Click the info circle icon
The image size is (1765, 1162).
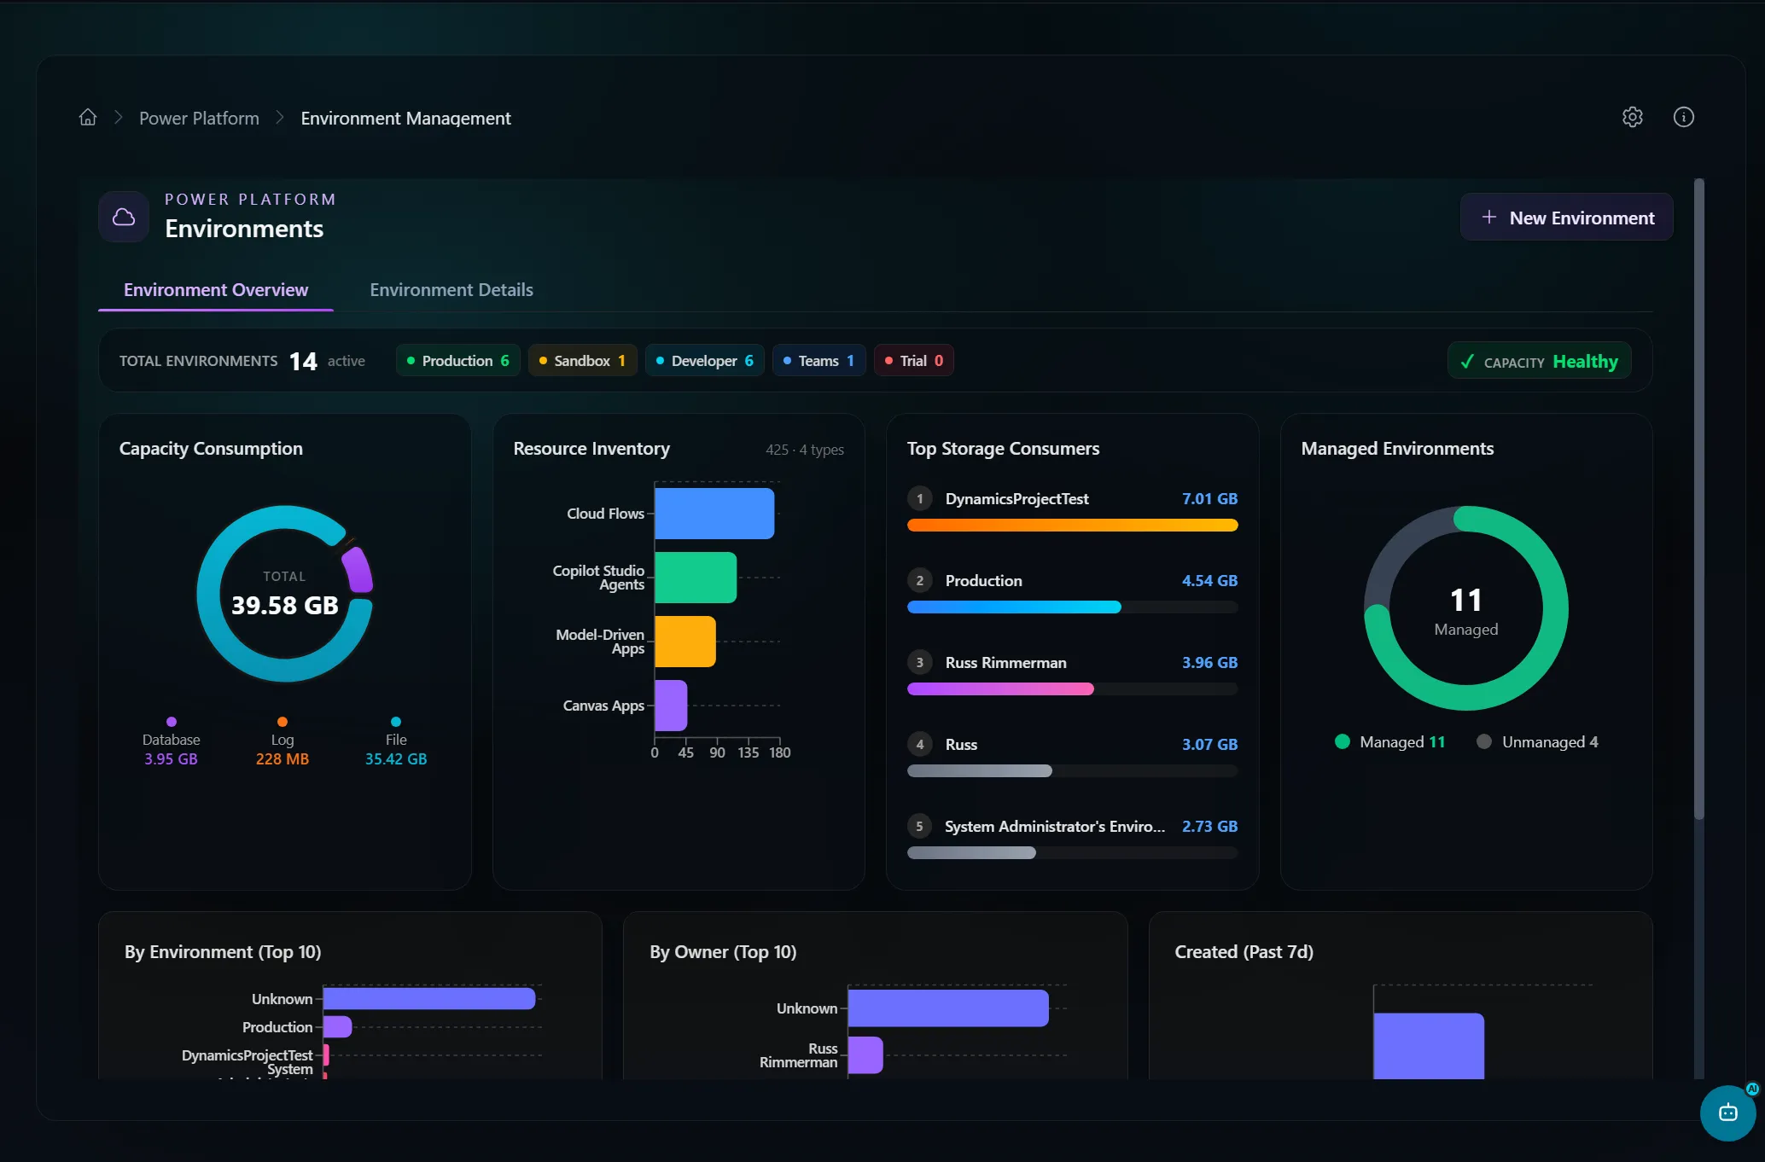[x=1683, y=117]
